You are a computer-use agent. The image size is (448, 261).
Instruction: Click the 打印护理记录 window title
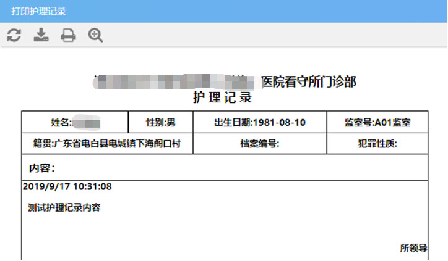38,11
